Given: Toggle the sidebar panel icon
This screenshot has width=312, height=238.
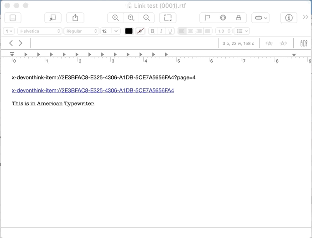Looking at the screenshot, I should (x=12, y=18).
